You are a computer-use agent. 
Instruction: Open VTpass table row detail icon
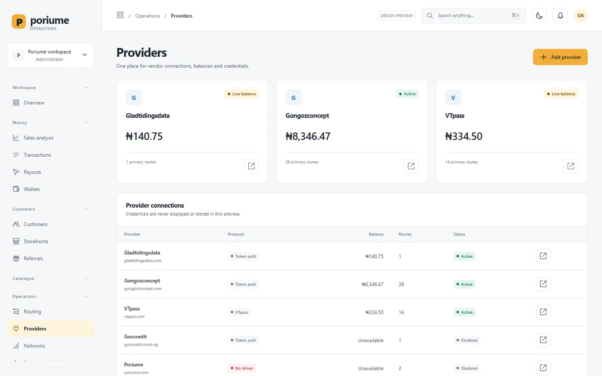(x=543, y=312)
